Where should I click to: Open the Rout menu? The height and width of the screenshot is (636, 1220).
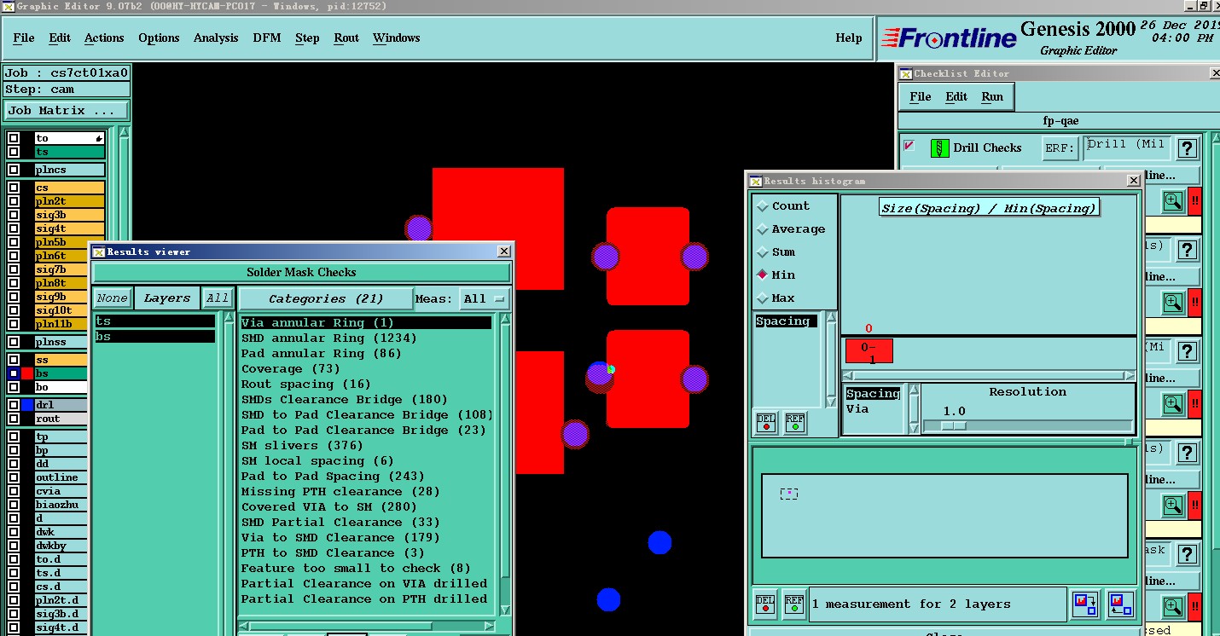pyautogui.click(x=346, y=38)
